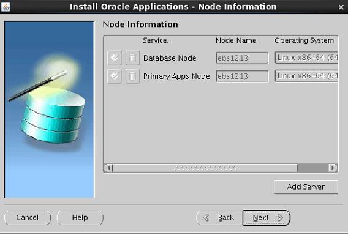Proceed with the Next button
This screenshot has width=348, height=235.
click(266, 218)
